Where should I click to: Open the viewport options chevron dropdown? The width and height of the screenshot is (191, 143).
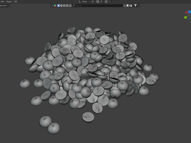[53, 6]
